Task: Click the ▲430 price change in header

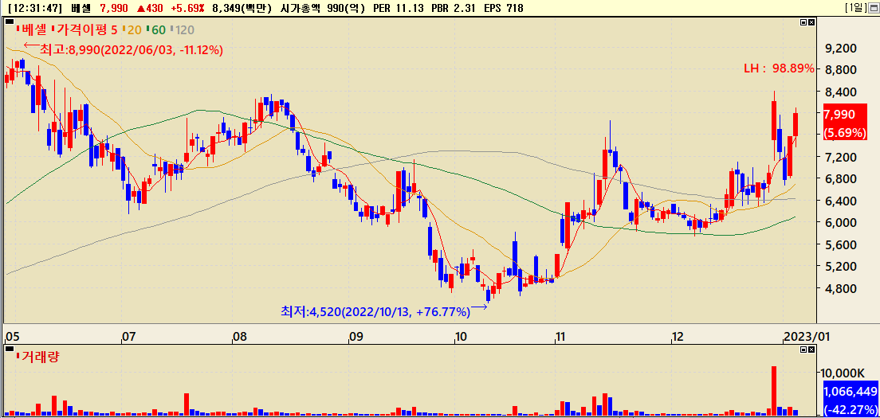Action: tap(149, 9)
